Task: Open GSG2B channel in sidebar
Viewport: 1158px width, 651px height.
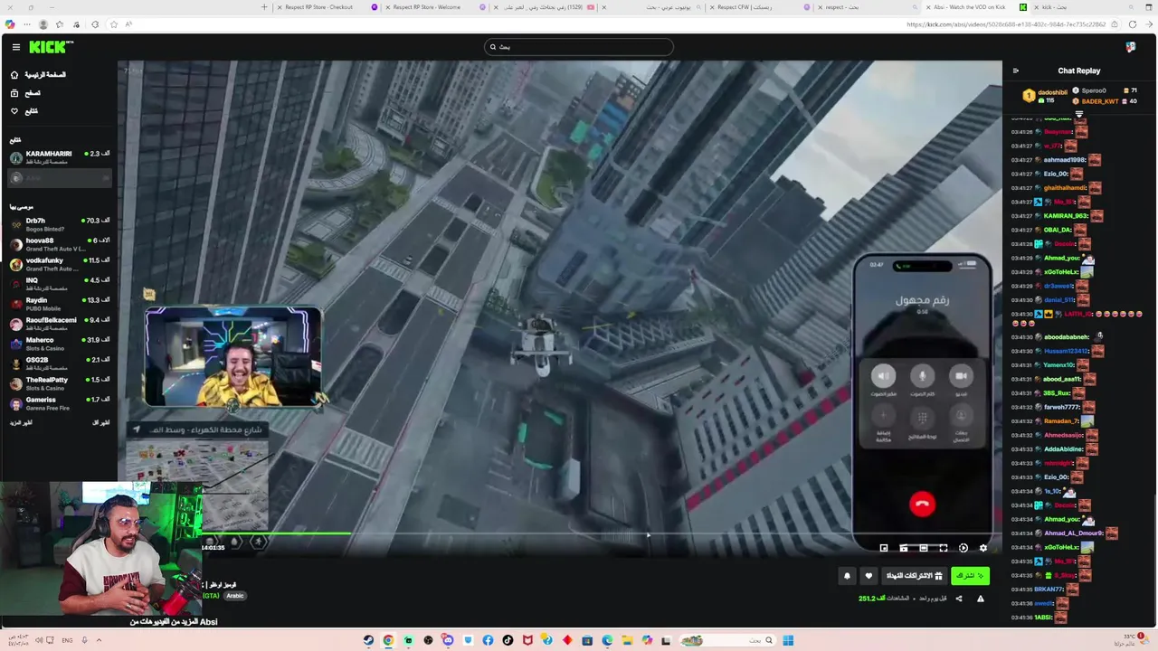Action: [x=60, y=363]
